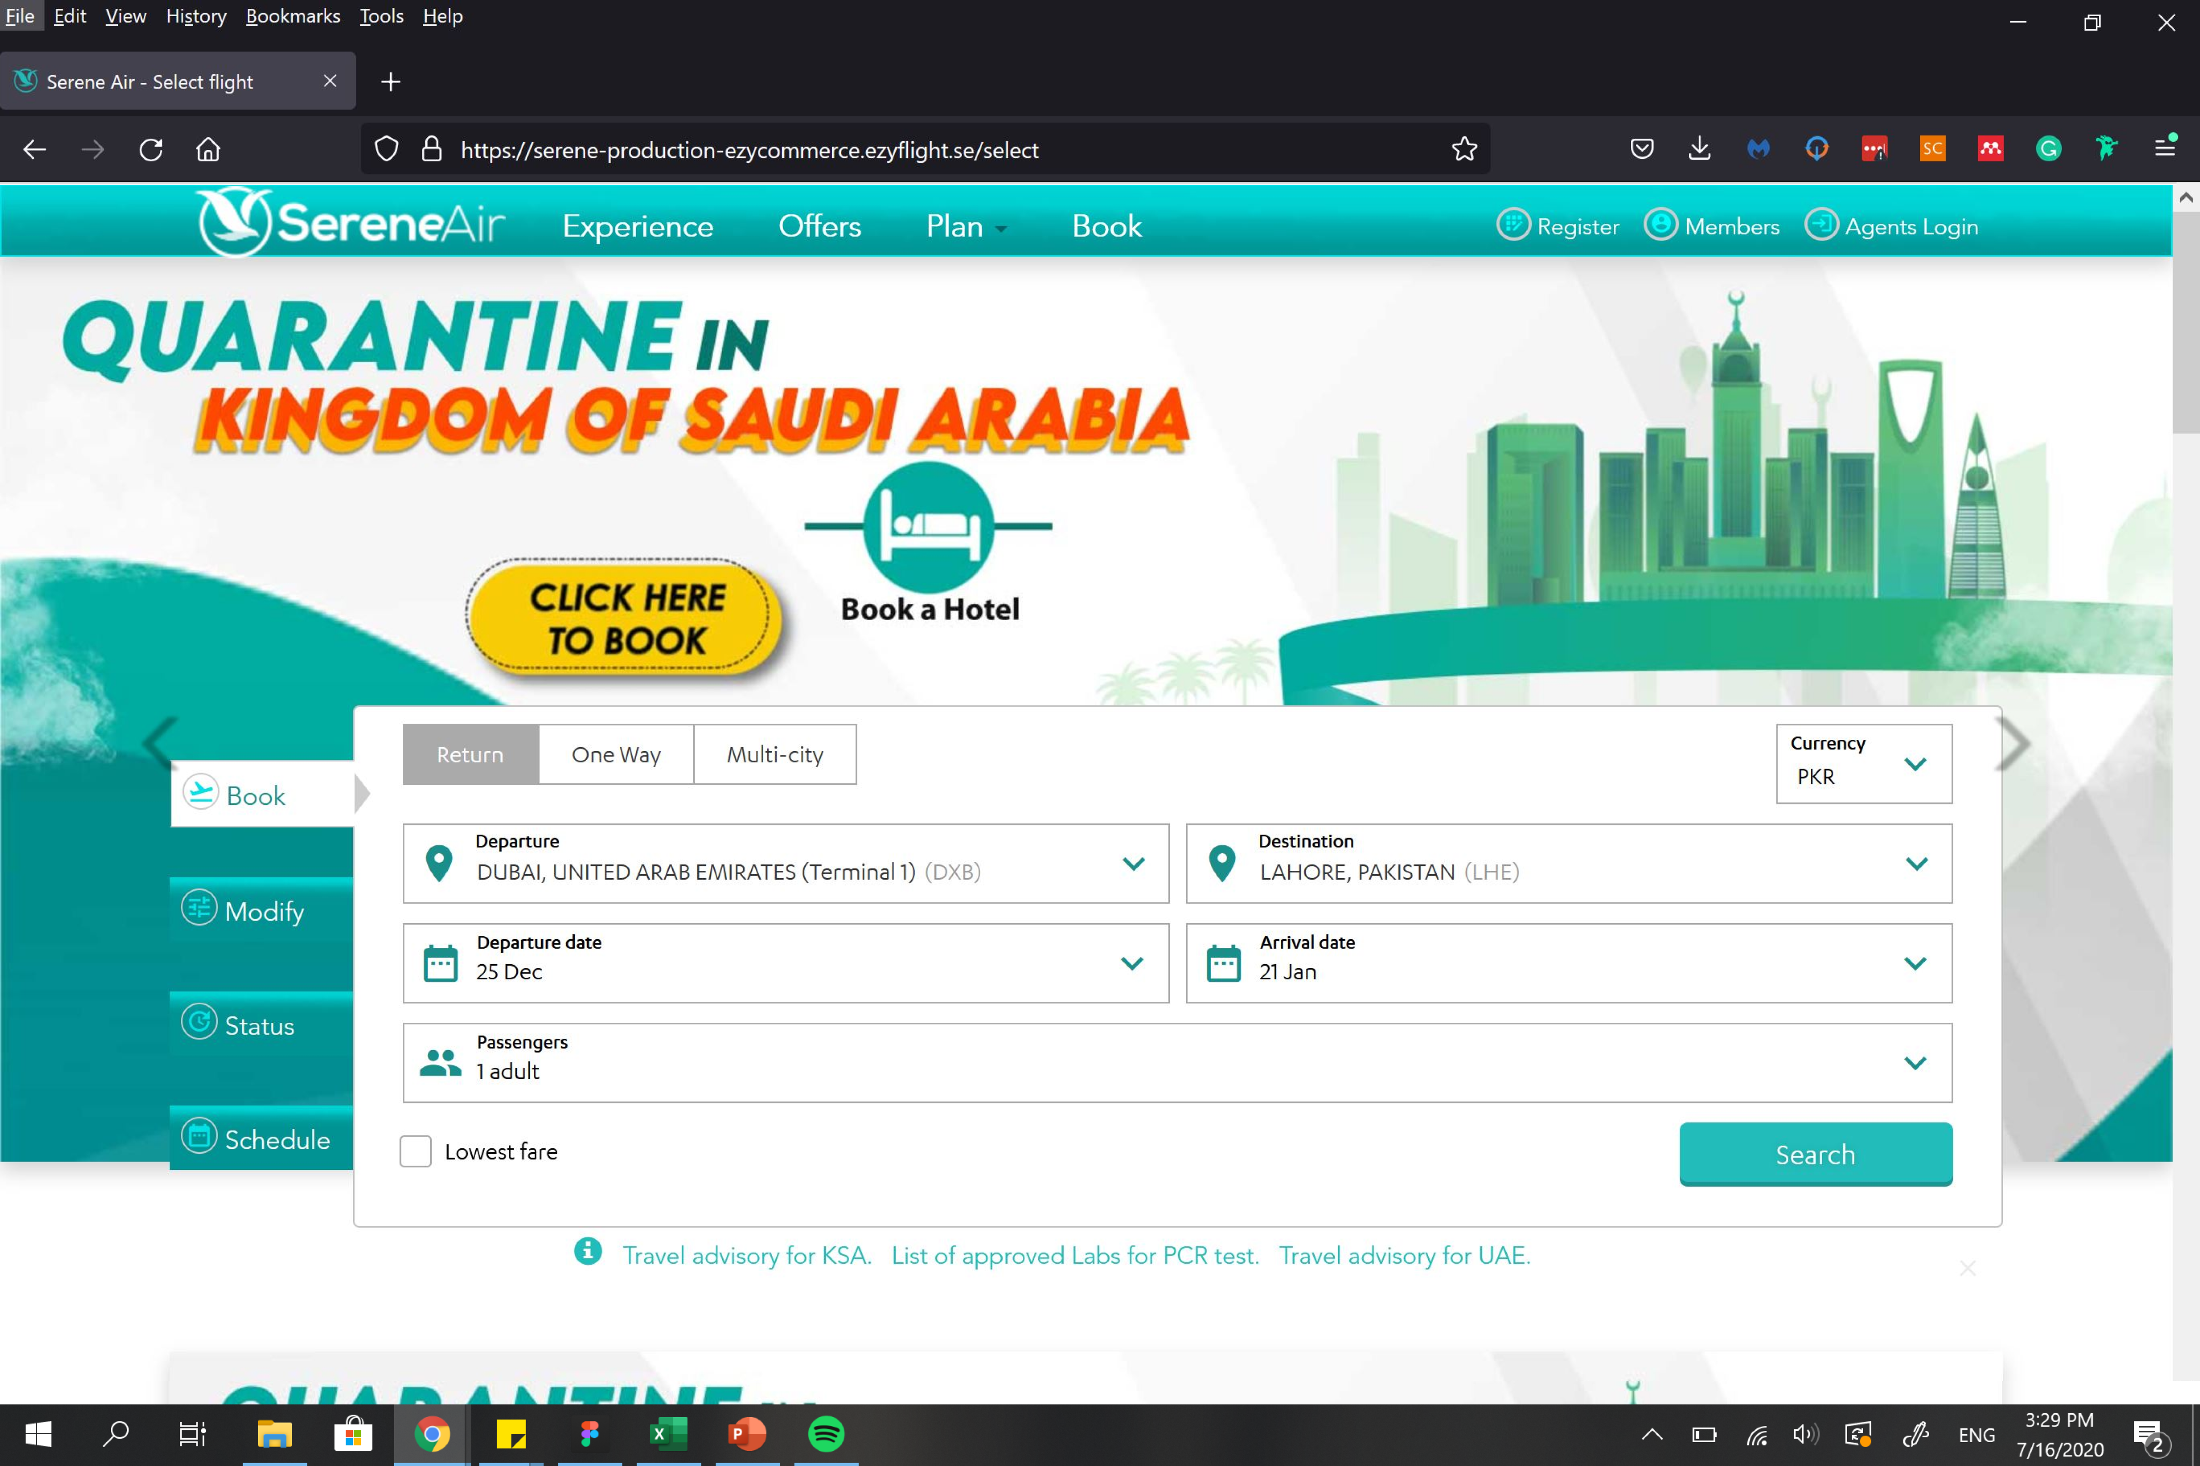Open the Arrival date picker
The height and width of the screenshot is (1466, 2200).
(1569, 963)
